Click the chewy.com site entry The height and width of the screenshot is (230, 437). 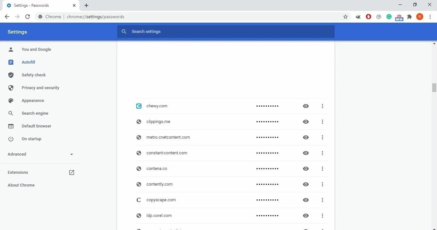(157, 106)
